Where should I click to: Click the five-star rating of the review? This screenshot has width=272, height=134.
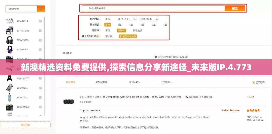pyautogui.click(x=253, y=110)
